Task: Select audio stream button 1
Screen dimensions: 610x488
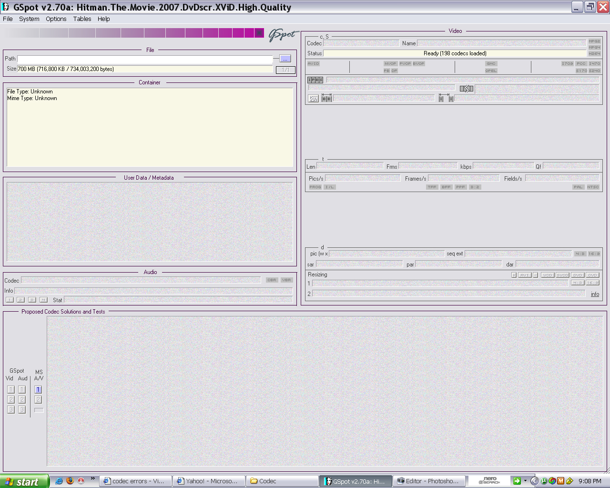Action: pyautogui.click(x=10, y=300)
